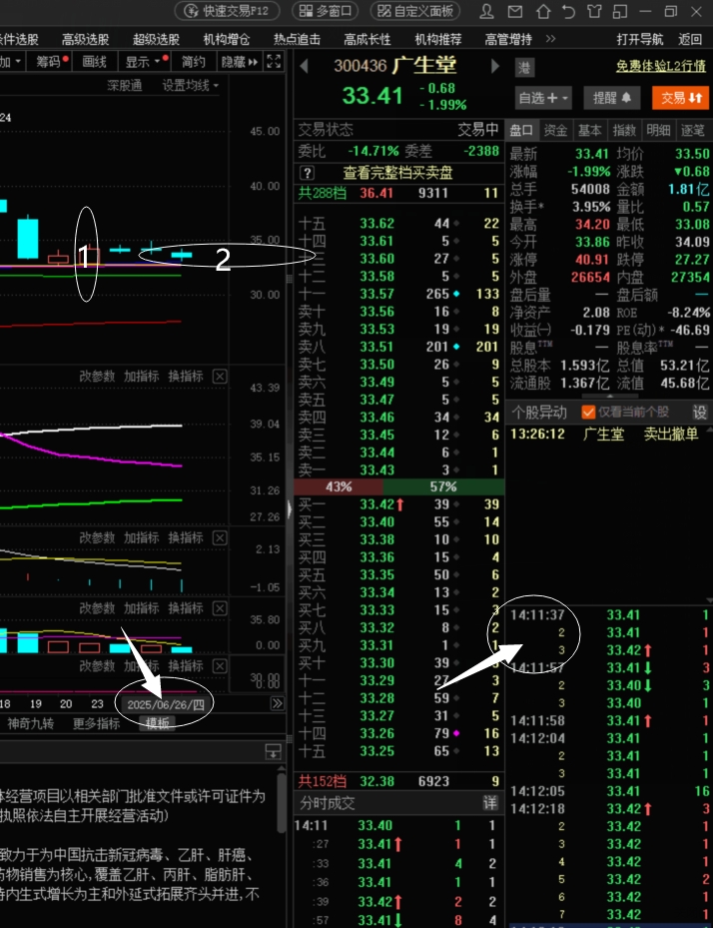Click the double-arrow icon beside the date axis
Image resolution: width=713 pixels, height=928 pixels.
pos(277,703)
